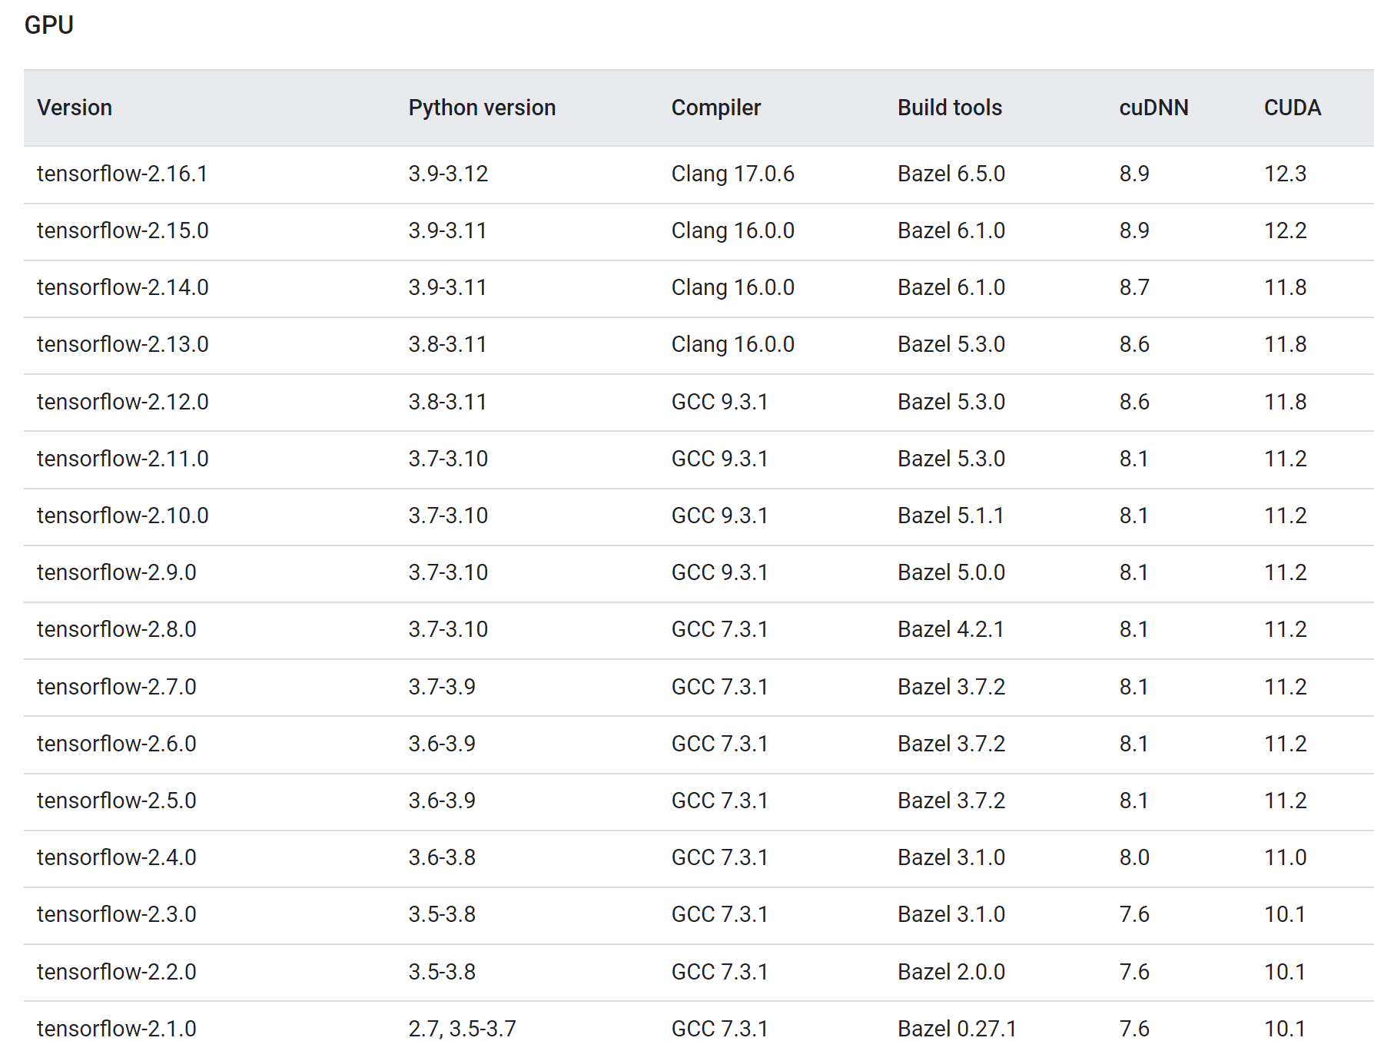1374x1041 pixels.
Task: Click the Bazel 0.27.1 cell
Action: pos(957,1029)
